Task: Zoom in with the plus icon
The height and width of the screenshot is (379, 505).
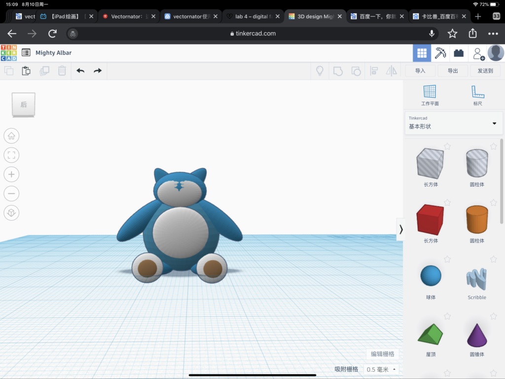Action: (x=11, y=174)
